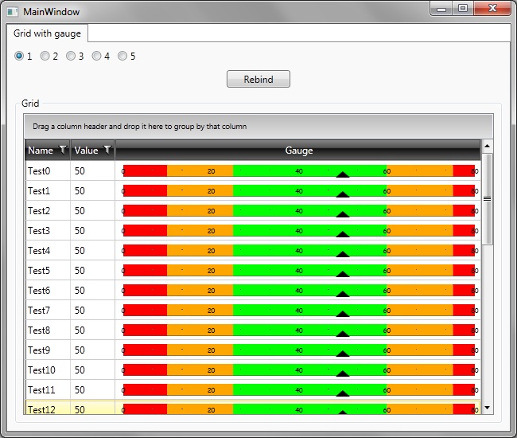This screenshot has width=517, height=438.
Task: Select the Test2 name cell
Action: pyautogui.click(x=48, y=210)
